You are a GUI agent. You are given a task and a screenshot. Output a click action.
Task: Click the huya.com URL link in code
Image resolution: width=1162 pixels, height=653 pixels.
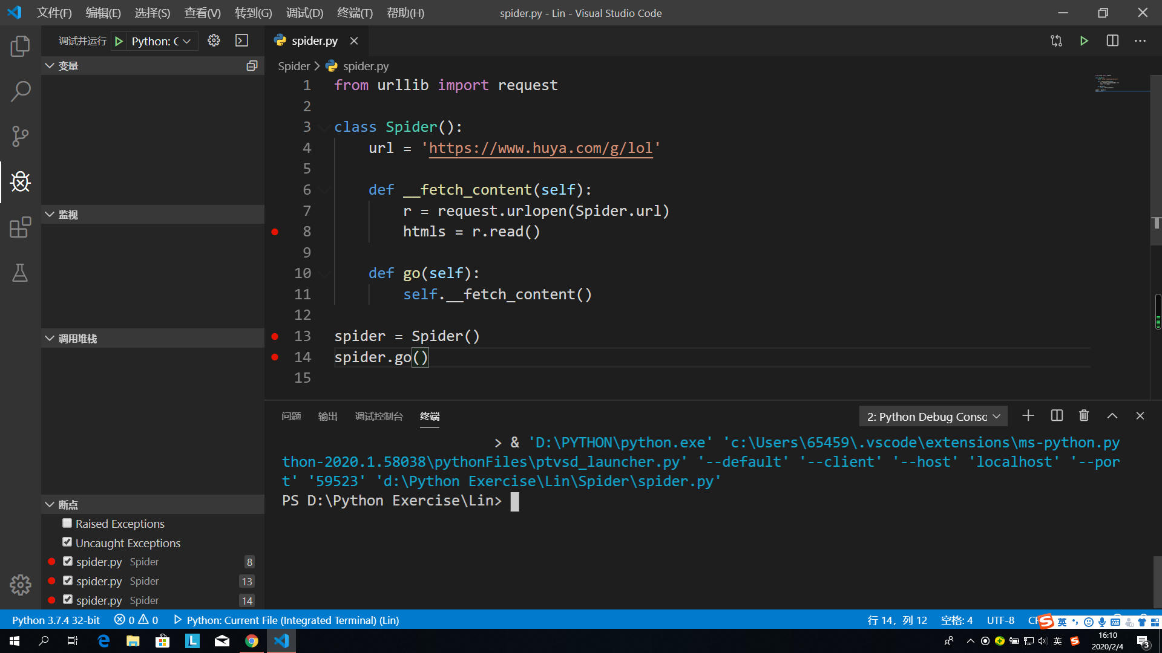pos(540,148)
